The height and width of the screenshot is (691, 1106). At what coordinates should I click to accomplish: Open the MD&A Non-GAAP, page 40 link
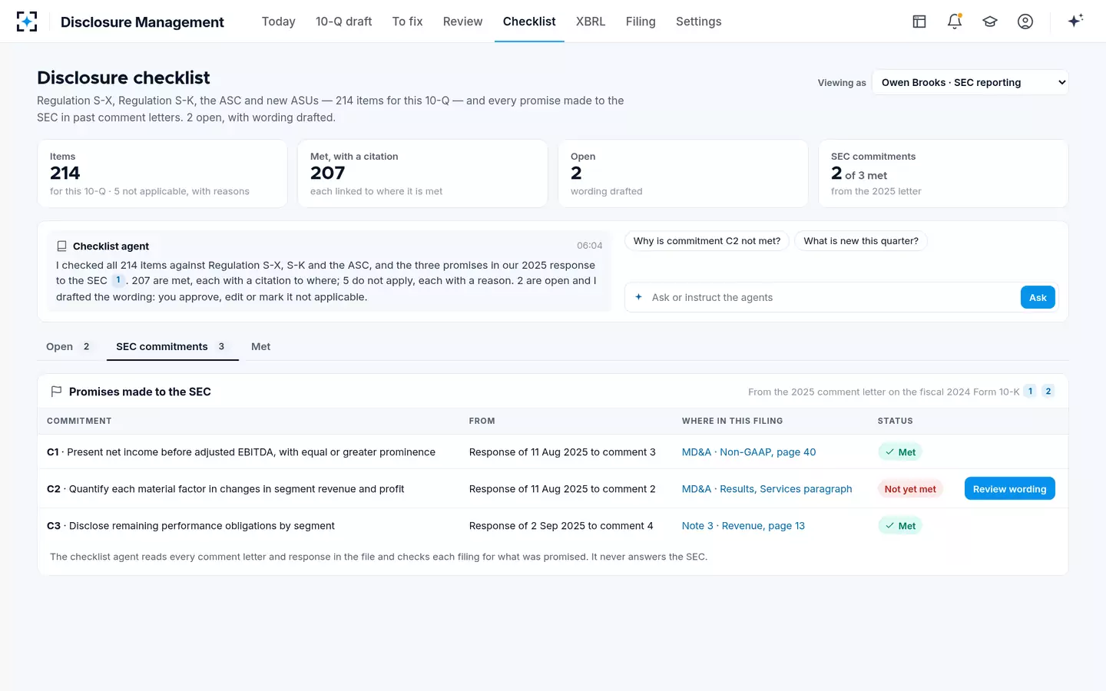[749, 452]
